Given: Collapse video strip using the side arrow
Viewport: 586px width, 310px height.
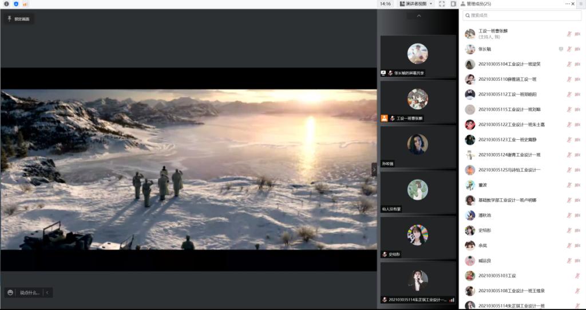Looking at the screenshot, I should [x=374, y=170].
